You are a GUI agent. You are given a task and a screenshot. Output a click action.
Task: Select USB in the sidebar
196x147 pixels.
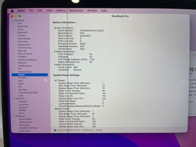click(x=21, y=96)
